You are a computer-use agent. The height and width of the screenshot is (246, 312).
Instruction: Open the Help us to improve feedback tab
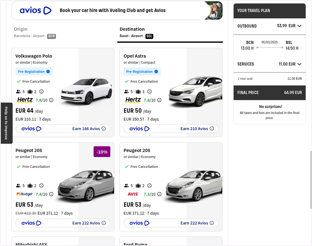6,123
